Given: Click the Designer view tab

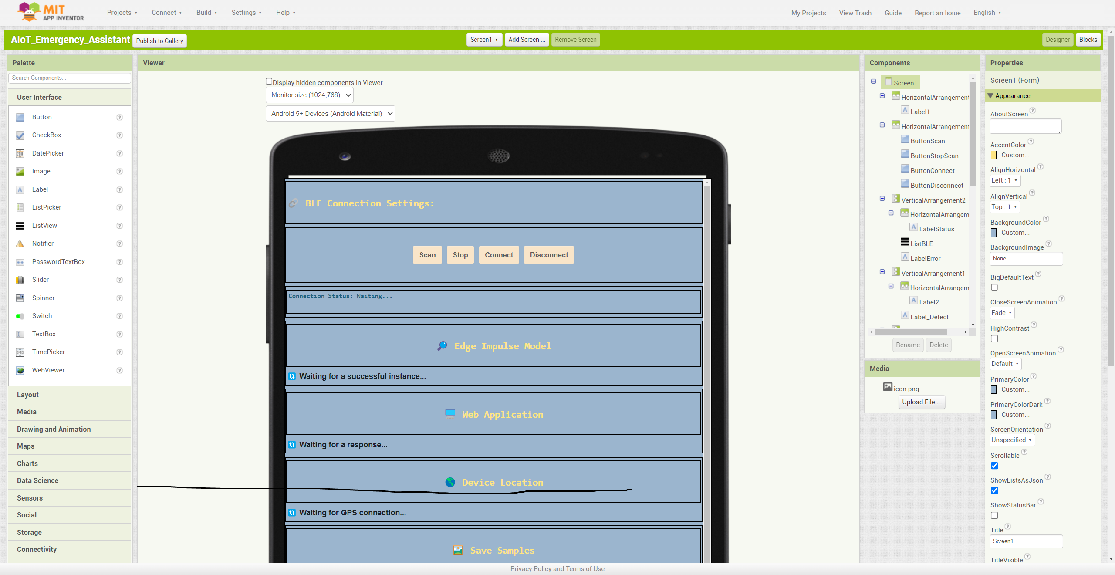Looking at the screenshot, I should (1058, 40).
